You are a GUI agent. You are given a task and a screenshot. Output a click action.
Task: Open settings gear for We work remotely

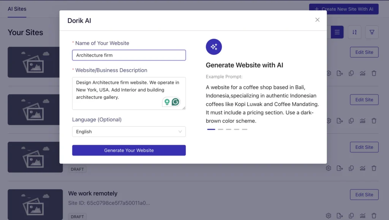[x=329, y=215]
